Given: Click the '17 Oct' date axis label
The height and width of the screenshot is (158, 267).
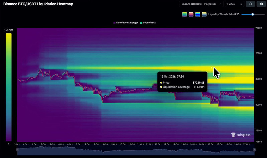Looking at the screenshot, I should tap(246, 144).
